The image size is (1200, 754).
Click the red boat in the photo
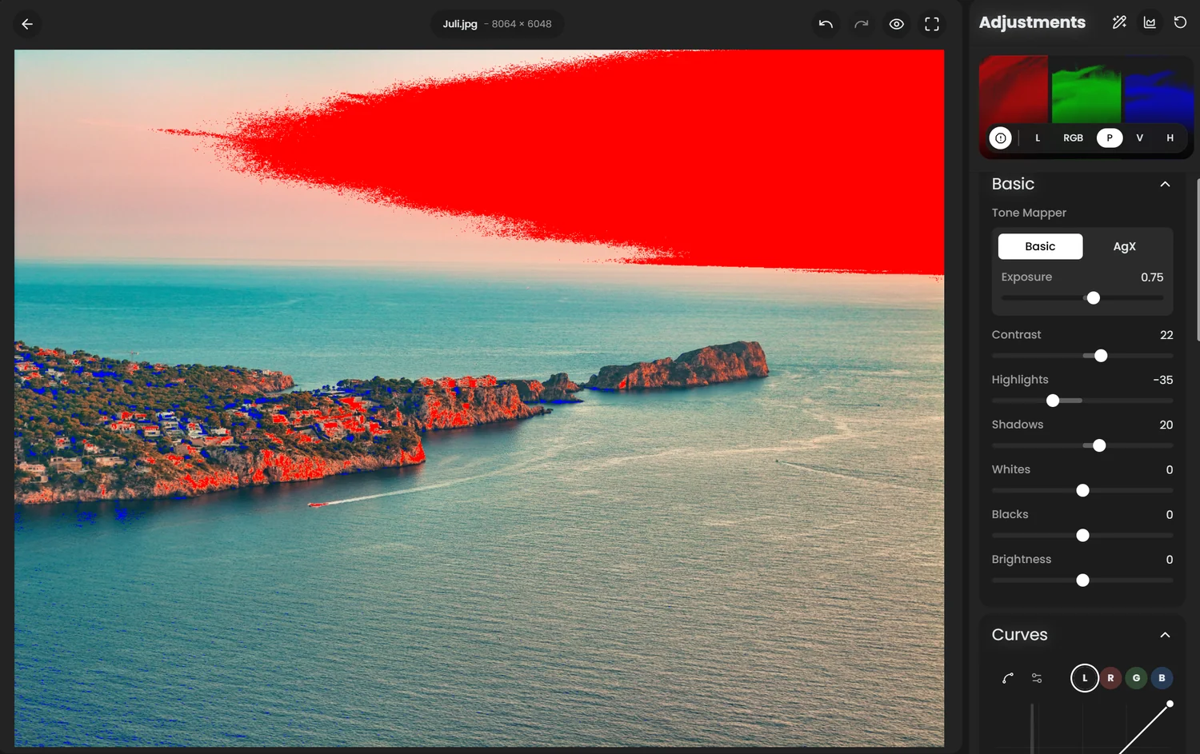[x=318, y=505]
